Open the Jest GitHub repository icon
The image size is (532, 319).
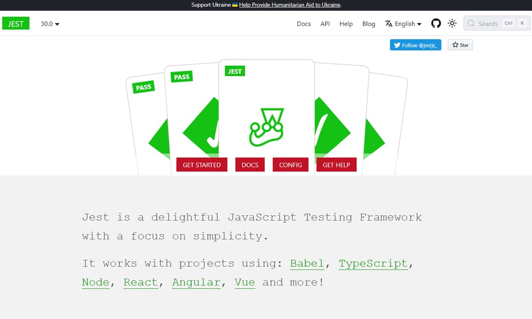[x=436, y=23]
